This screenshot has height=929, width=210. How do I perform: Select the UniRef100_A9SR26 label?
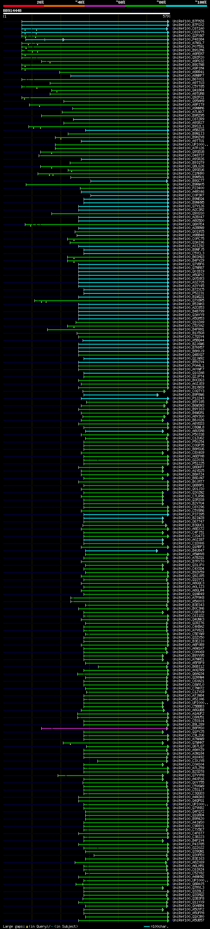click(x=188, y=159)
